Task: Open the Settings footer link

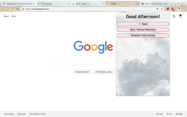Action: tap(179, 114)
